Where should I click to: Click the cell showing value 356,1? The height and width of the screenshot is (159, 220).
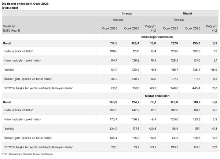click(135, 88)
